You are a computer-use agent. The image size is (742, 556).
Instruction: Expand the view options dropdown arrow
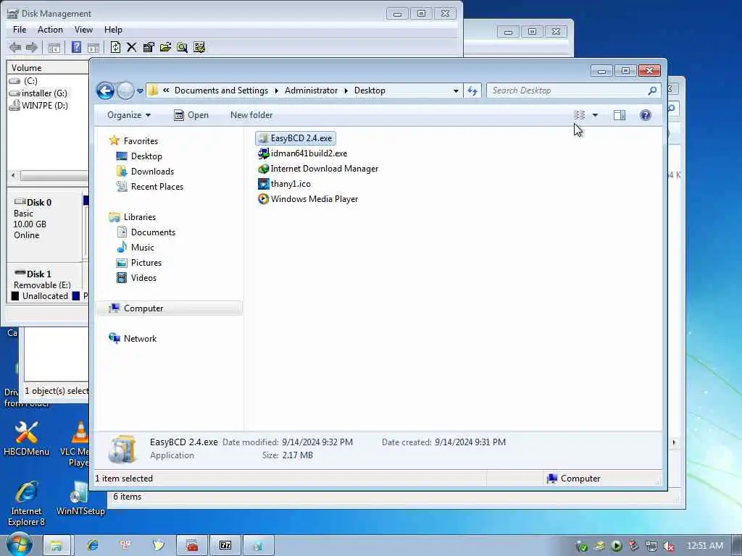(596, 115)
